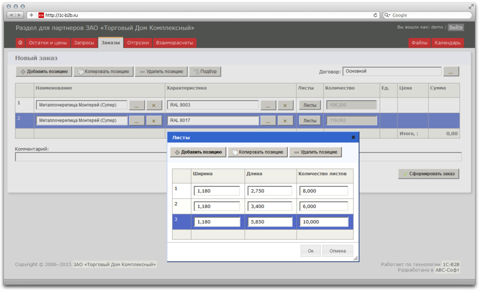Viewport: 480px width, 292px height.
Task: Open ЗАО «Торговый Дом Комплексный» footer link
Action: [114, 264]
